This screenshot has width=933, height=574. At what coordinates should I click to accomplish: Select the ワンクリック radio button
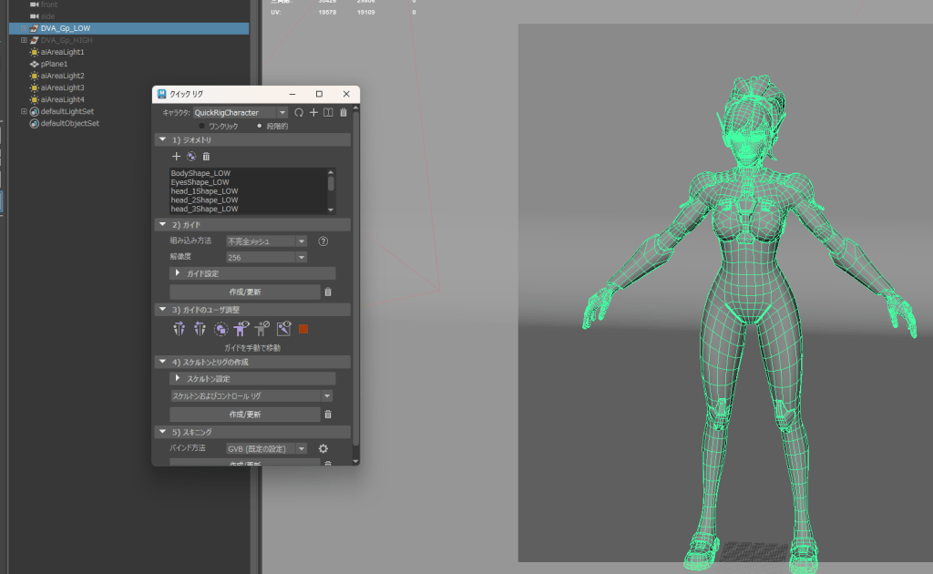[201, 126]
